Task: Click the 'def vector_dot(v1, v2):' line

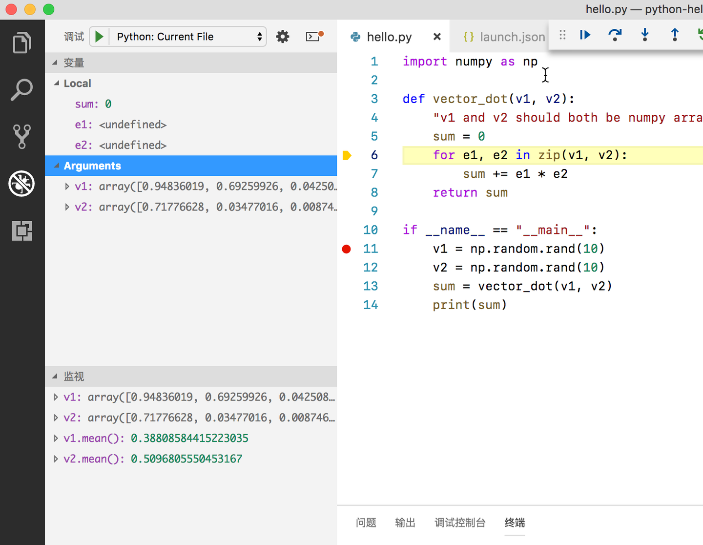Action: pos(489,99)
